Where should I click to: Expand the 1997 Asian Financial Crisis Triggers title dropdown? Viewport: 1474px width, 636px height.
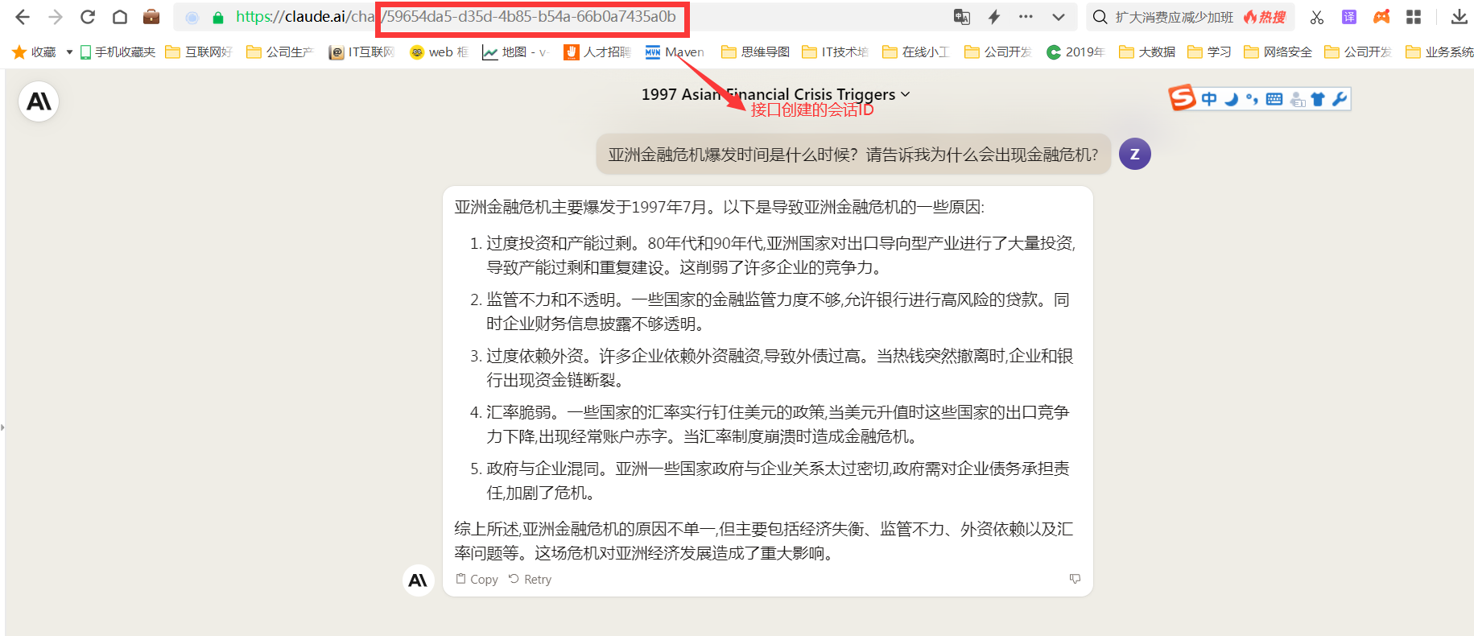point(776,94)
